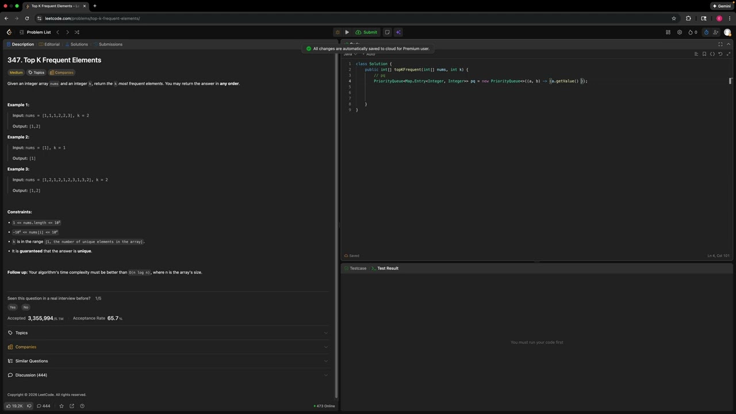Upvote the problem with 19.2K likes
The image size is (736, 414).
[14, 406]
